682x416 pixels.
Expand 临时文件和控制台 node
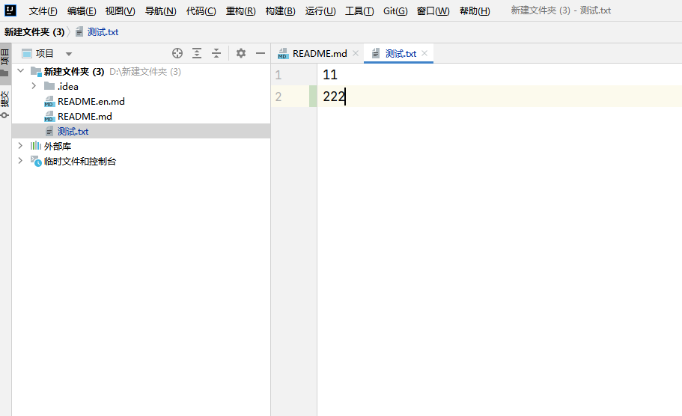pos(20,160)
